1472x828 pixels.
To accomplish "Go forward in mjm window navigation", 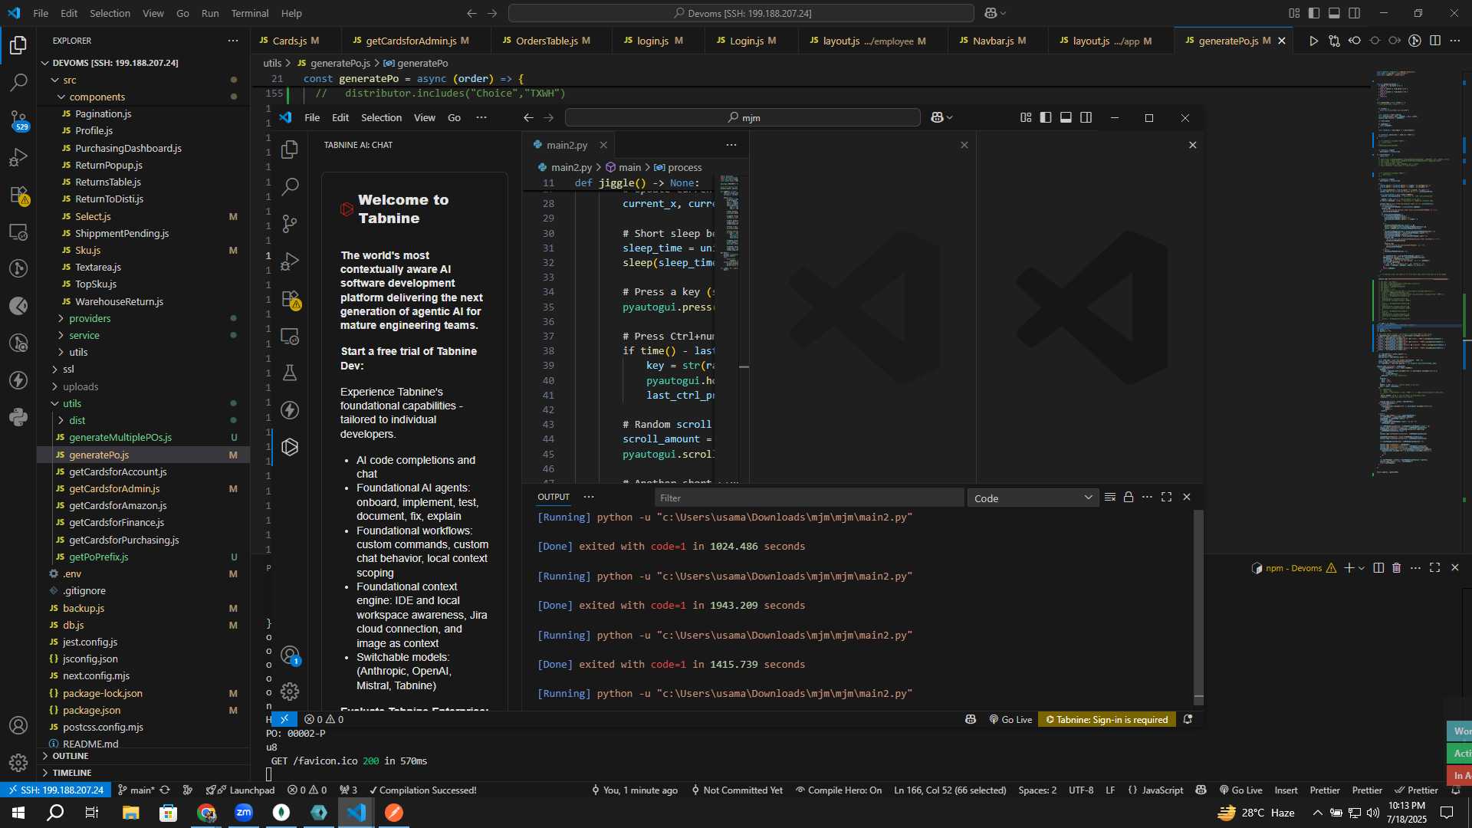I will (x=548, y=117).
